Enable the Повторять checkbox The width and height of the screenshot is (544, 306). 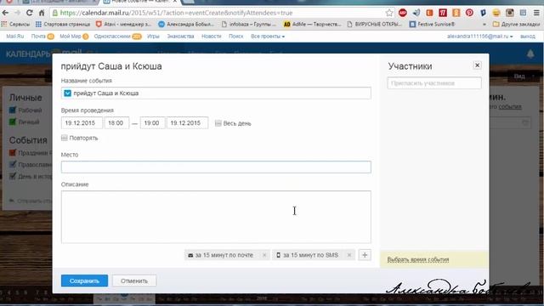point(65,138)
